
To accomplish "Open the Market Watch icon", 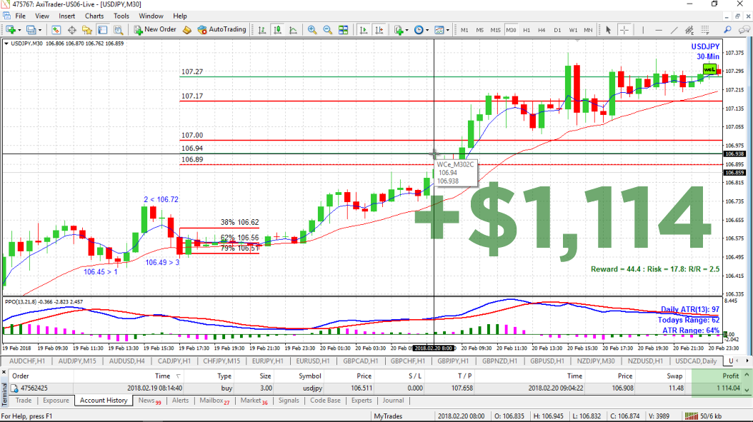I will point(56,30).
